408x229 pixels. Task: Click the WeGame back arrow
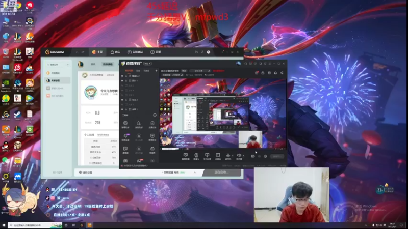(x=77, y=52)
